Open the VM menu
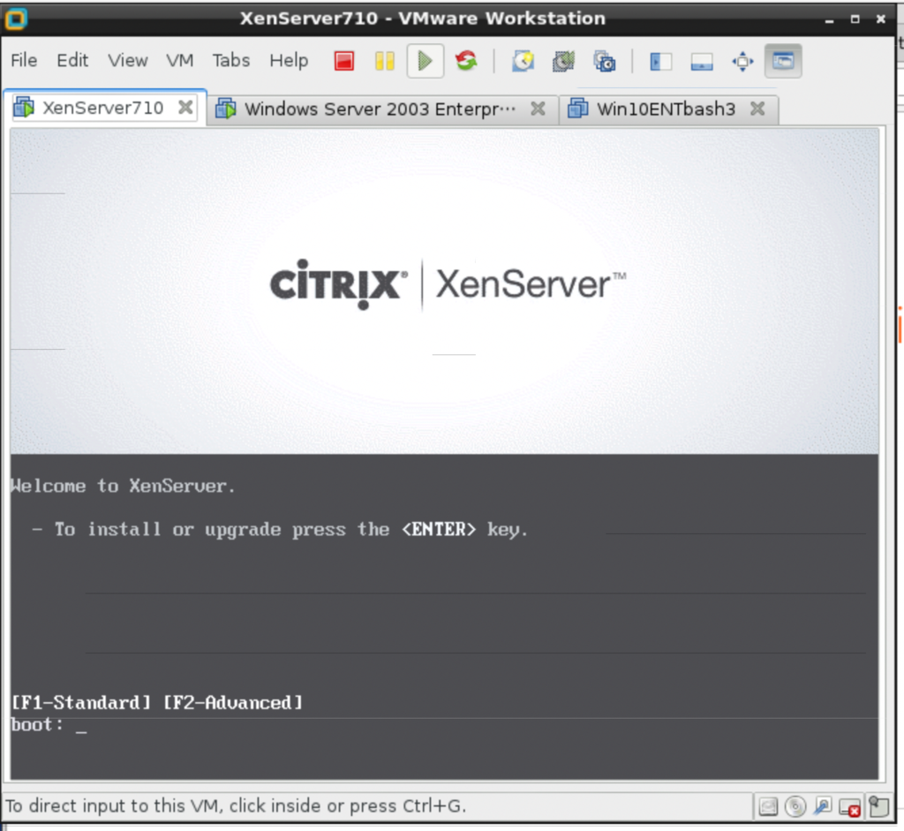 click(x=179, y=60)
